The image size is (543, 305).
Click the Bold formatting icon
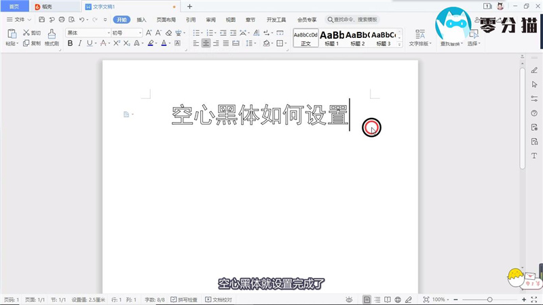[69, 43]
